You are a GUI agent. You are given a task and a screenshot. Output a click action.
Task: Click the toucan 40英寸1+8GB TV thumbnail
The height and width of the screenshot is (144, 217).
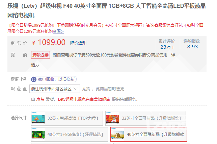point(38,134)
